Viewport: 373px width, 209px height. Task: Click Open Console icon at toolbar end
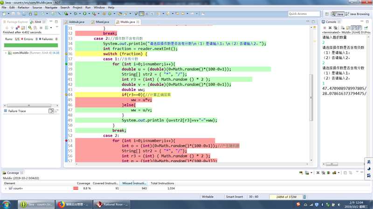tap(366, 28)
